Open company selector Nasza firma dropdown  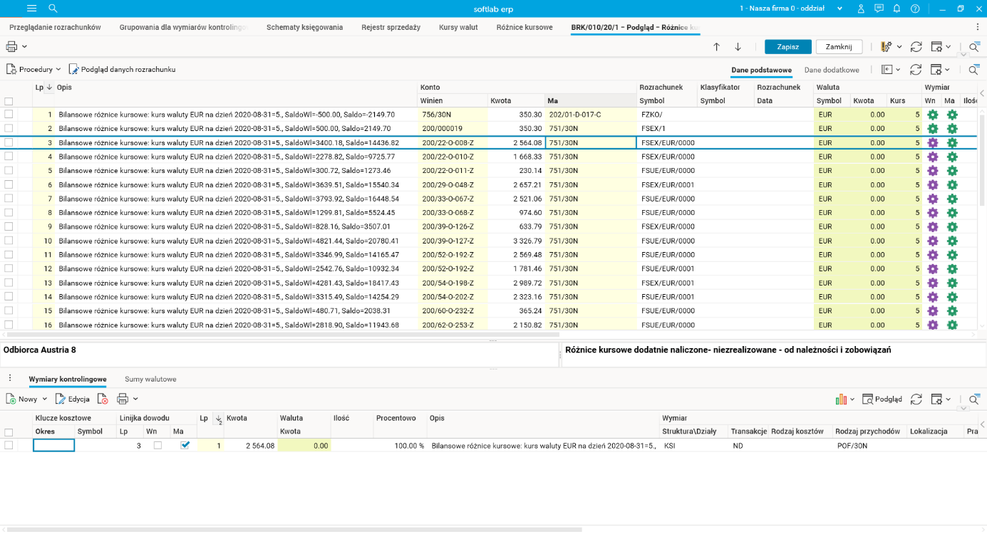click(791, 9)
